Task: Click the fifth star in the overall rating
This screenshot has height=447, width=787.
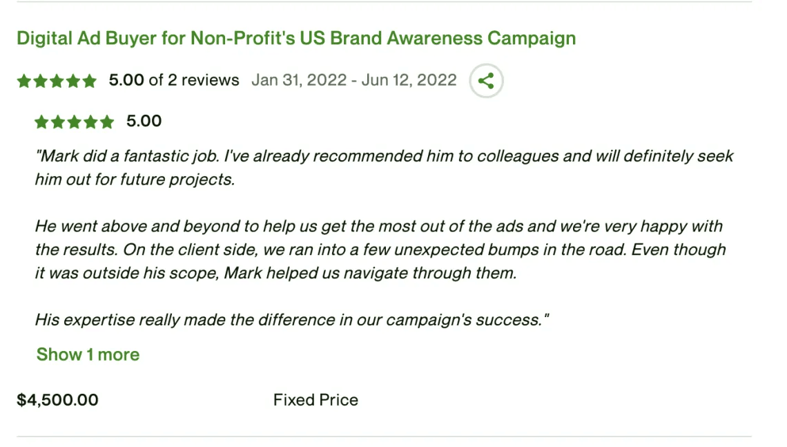Action: [x=89, y=81]
